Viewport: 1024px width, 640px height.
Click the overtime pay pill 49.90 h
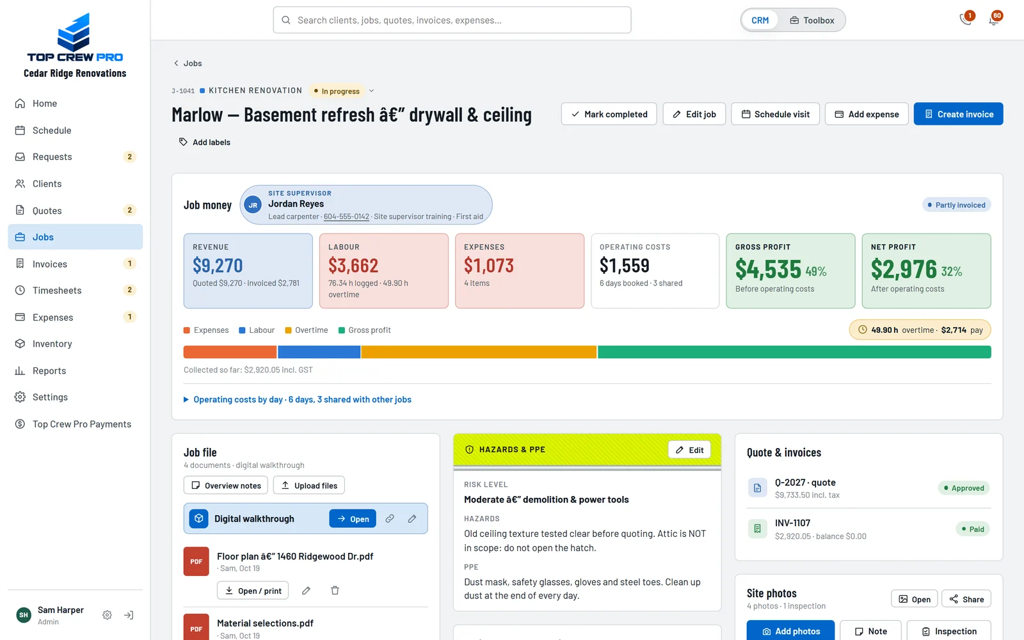pos(920,330)
